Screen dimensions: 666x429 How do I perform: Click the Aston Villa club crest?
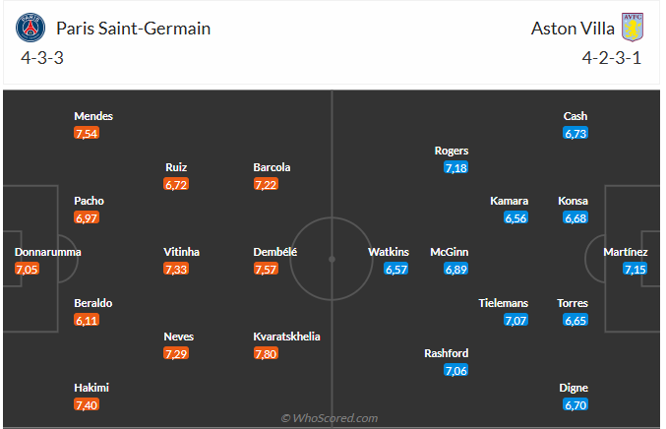coord(633,29)
